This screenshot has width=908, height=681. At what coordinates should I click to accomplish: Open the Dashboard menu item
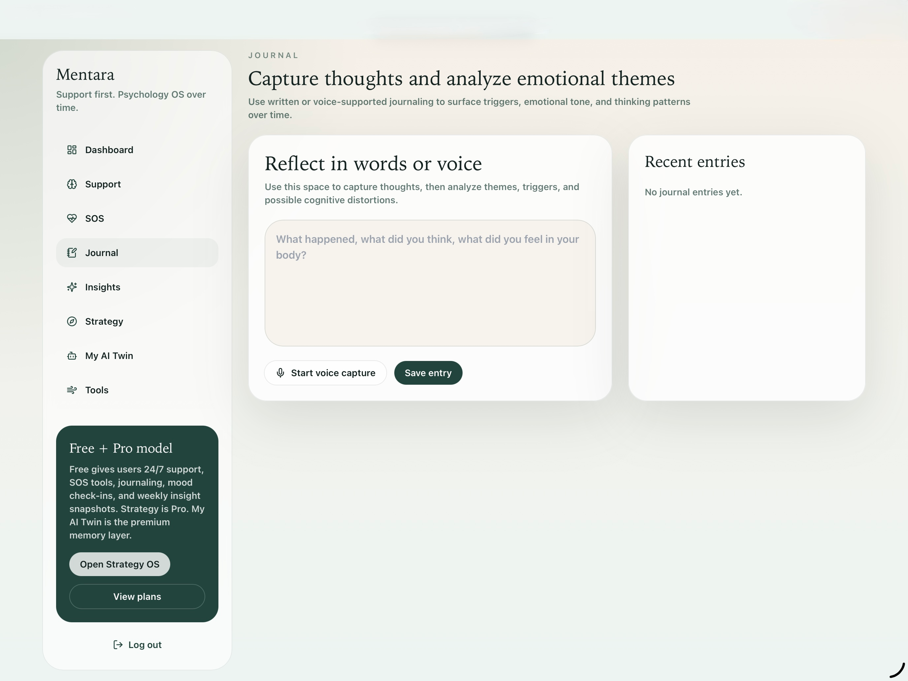137,150
